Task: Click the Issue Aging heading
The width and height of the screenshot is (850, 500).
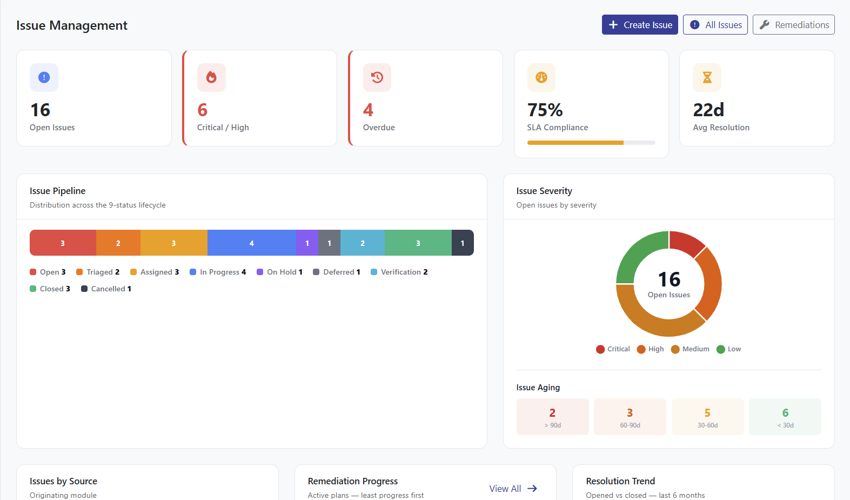Action: 538,388
